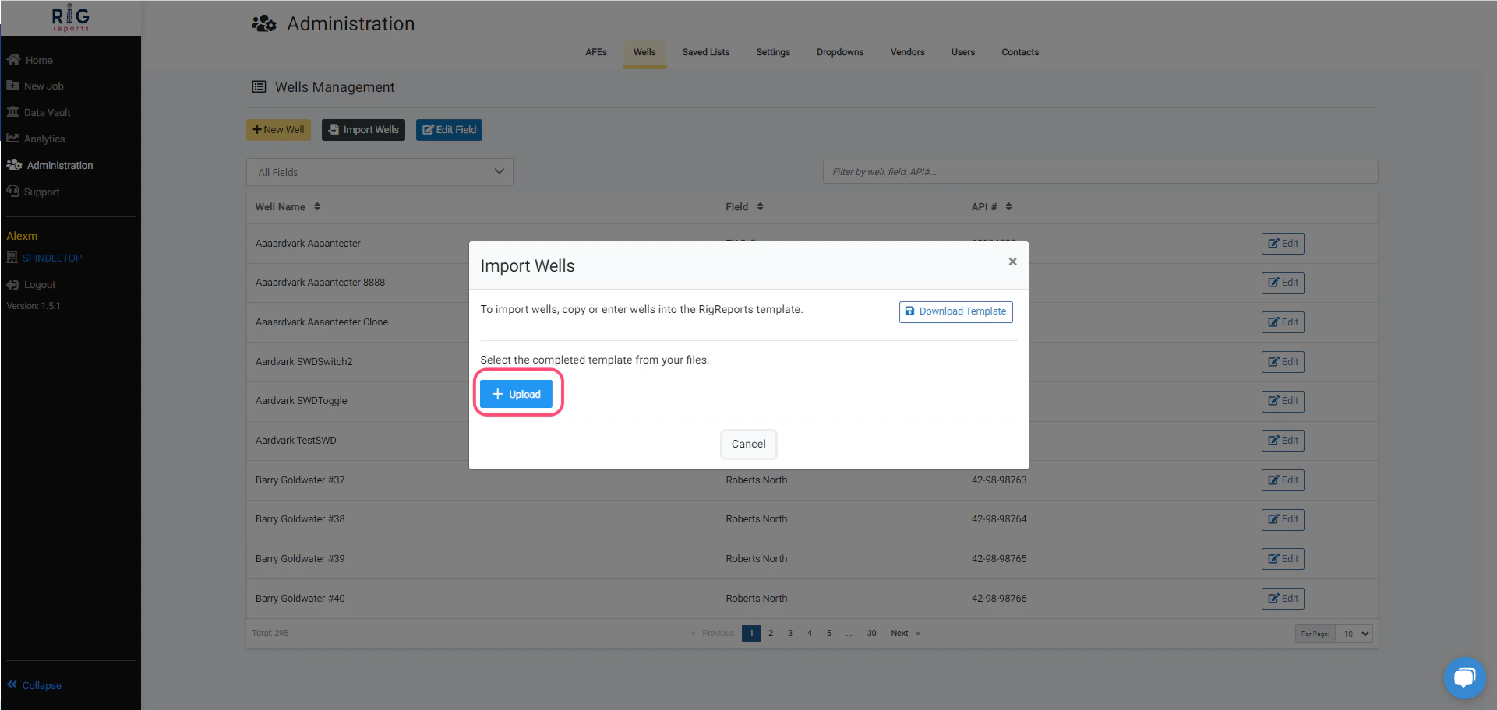
Task: Go to page 4 of wells
Action: click(x=810, y=634)
